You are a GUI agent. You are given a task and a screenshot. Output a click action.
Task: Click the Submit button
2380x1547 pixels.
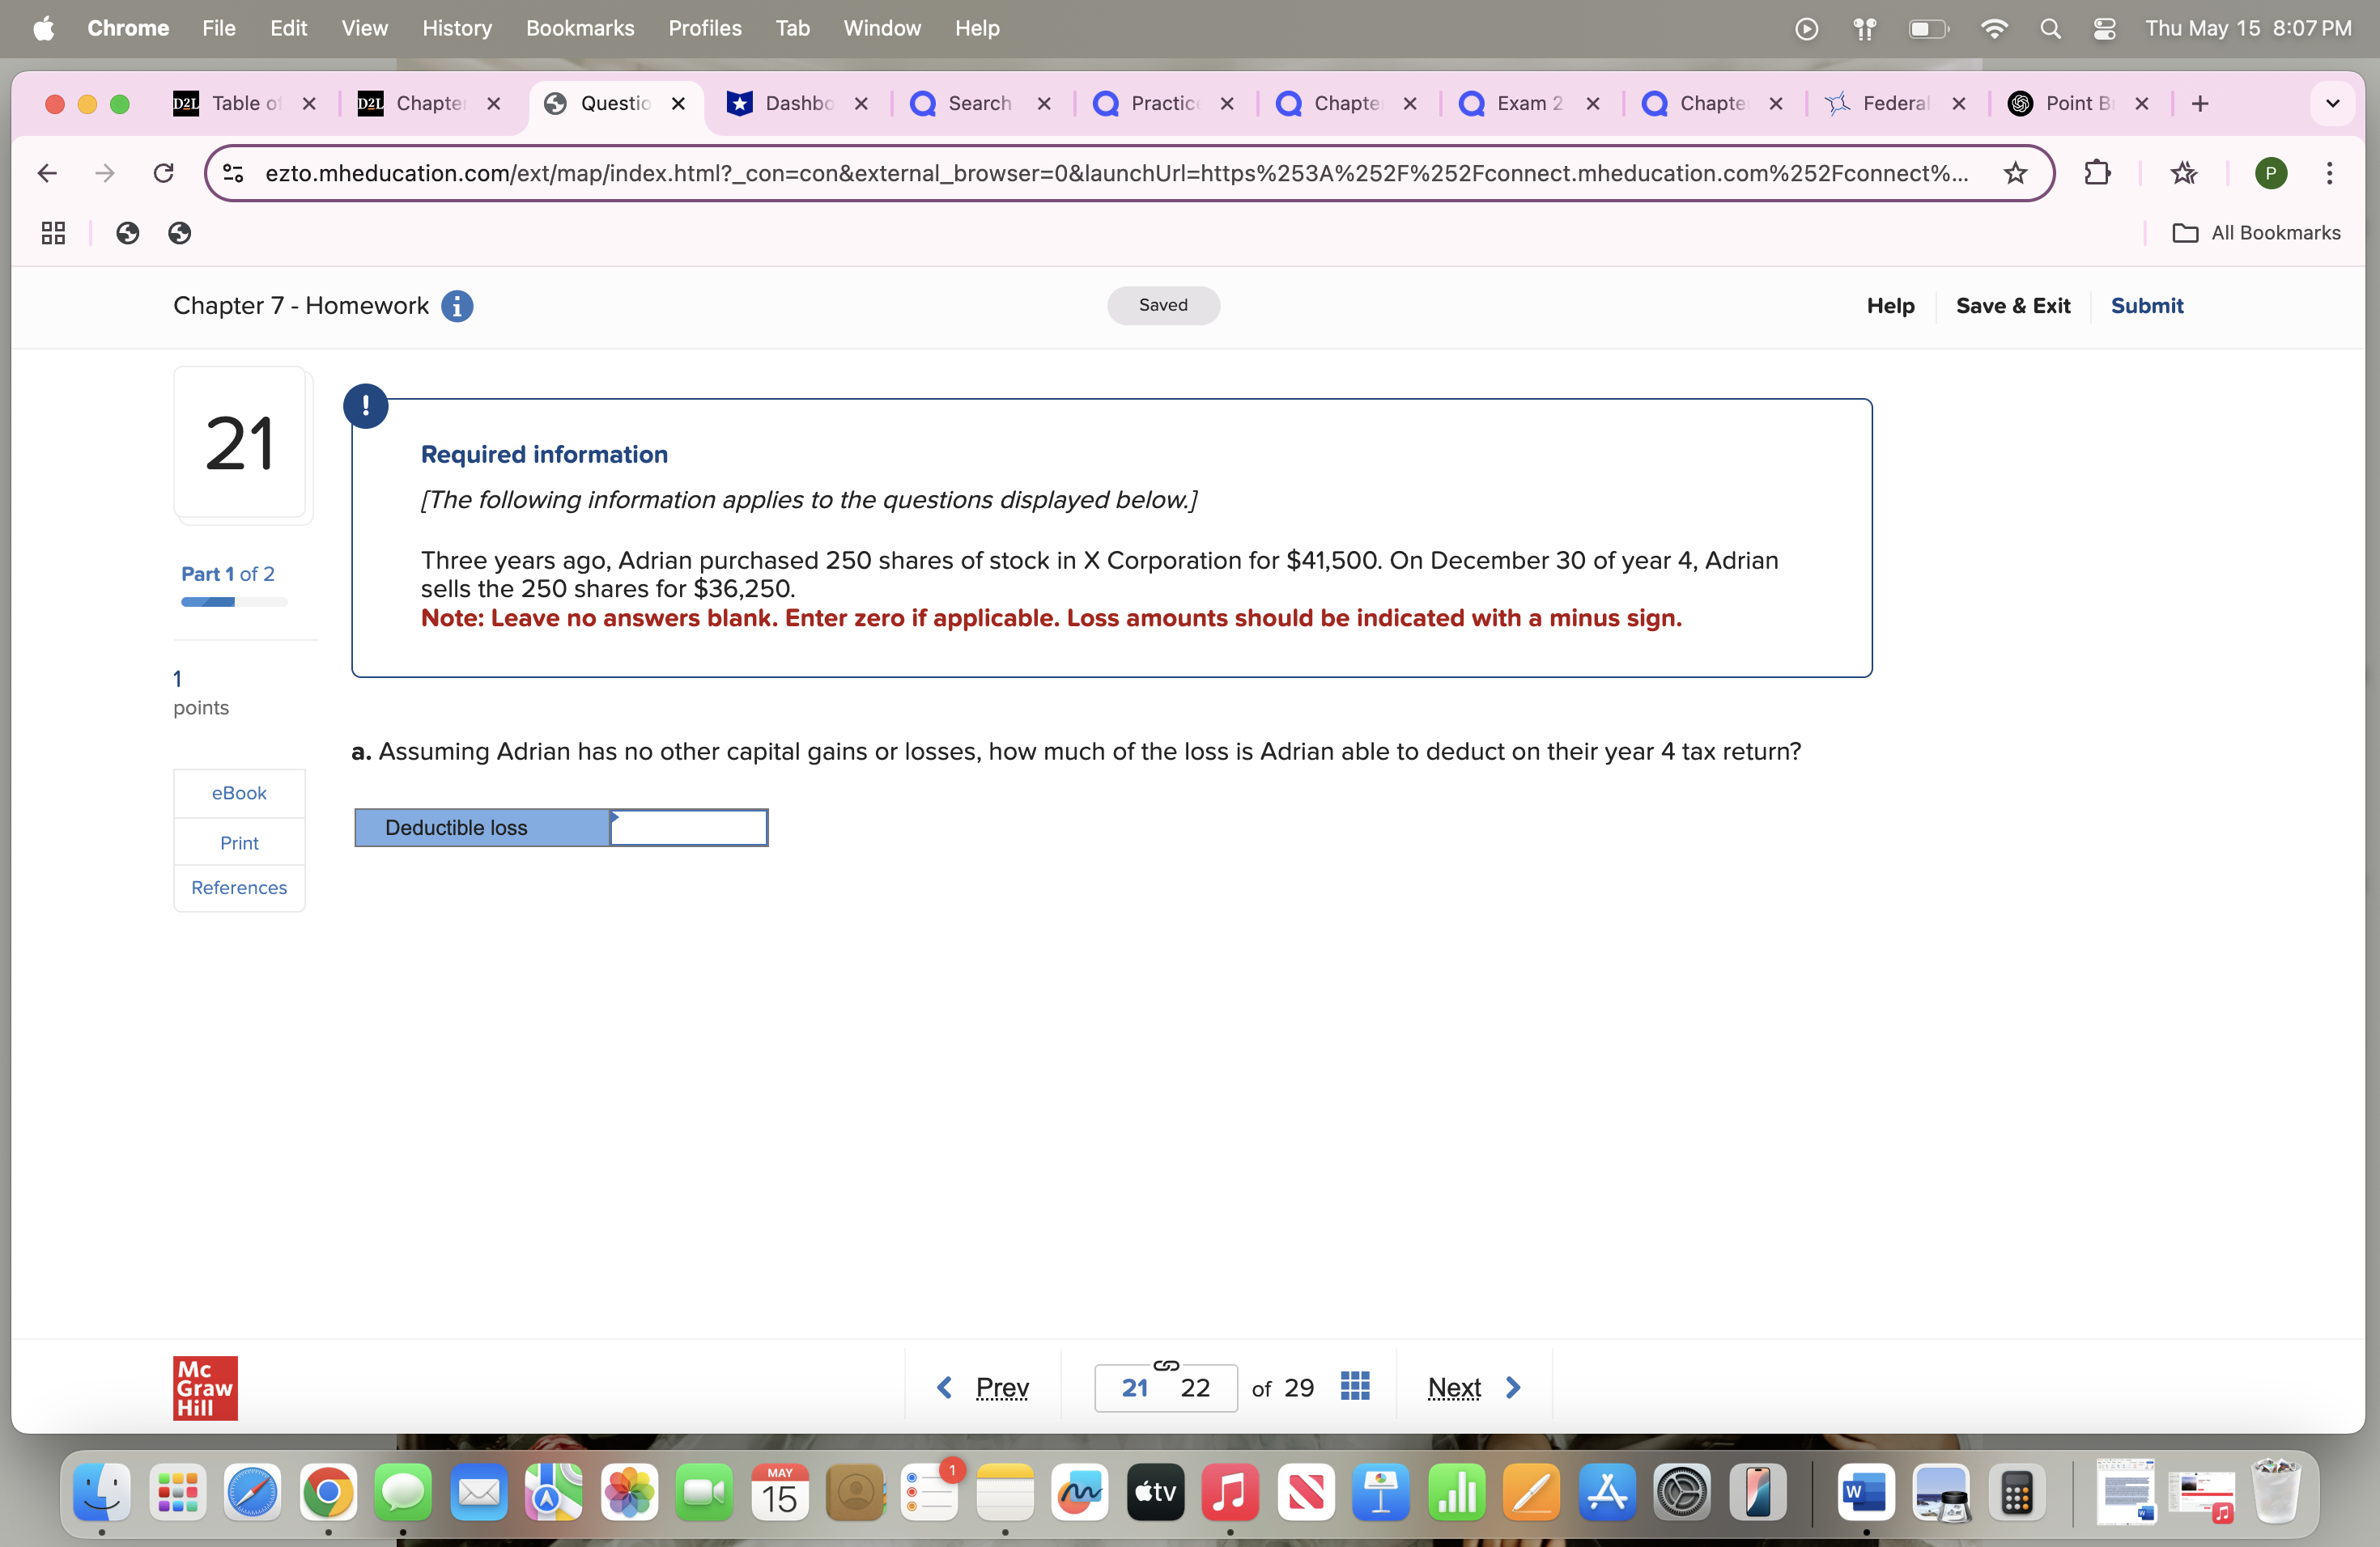pyautogui.click(x=2148, y=306)
